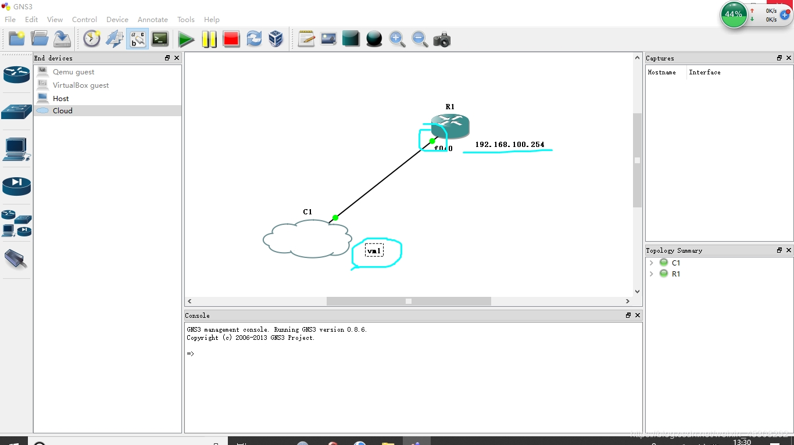Browse all devices category
This screenshot has width=794, height=445.
tap(16, 224)
